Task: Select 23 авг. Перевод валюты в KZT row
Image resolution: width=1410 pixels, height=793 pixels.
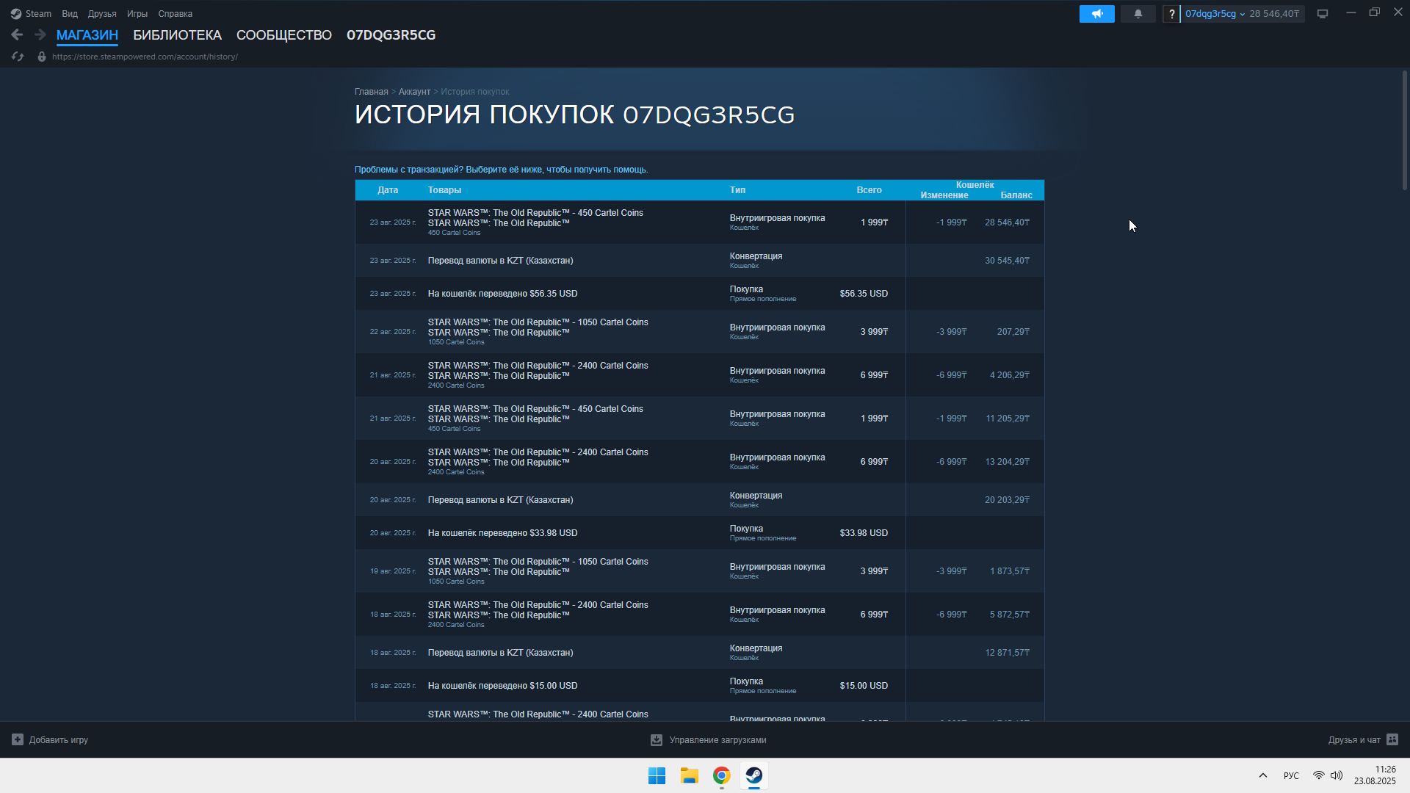Action: click(x=699, y=261)
